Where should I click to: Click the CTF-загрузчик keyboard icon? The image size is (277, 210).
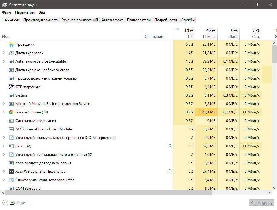(11, 87)
